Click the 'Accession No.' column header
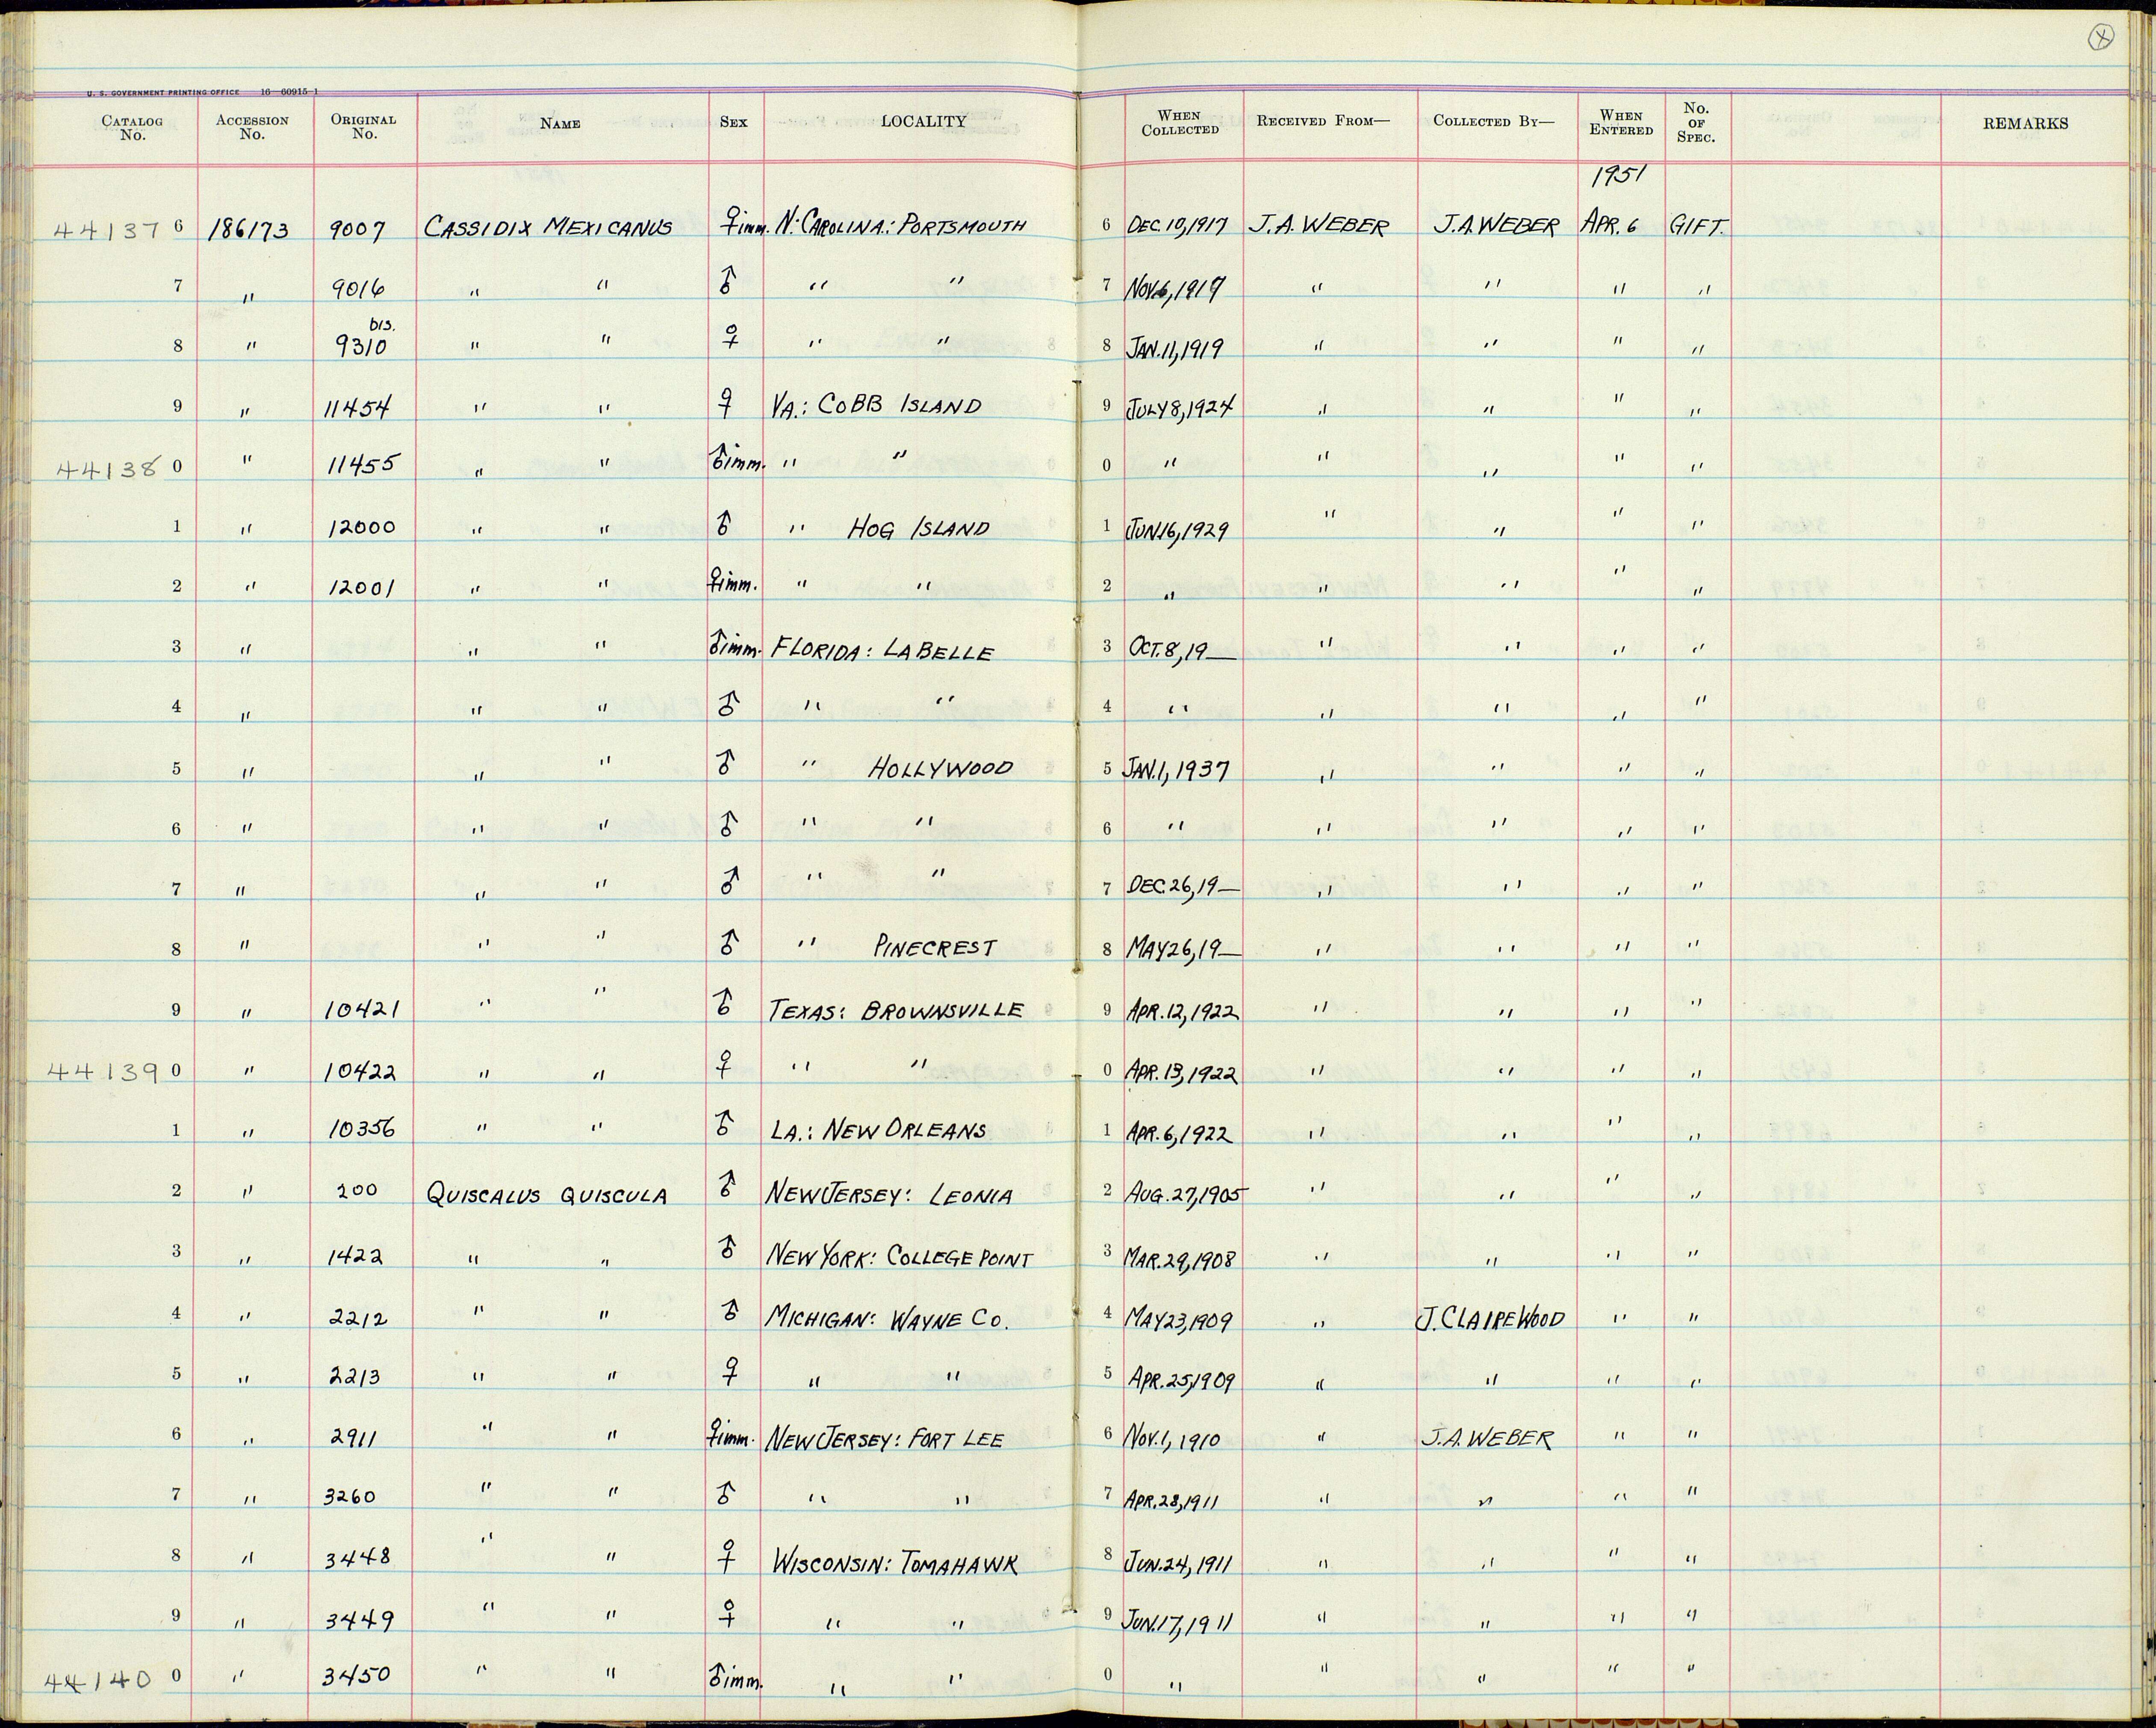 pyautogui.click(x=252, y=127)
